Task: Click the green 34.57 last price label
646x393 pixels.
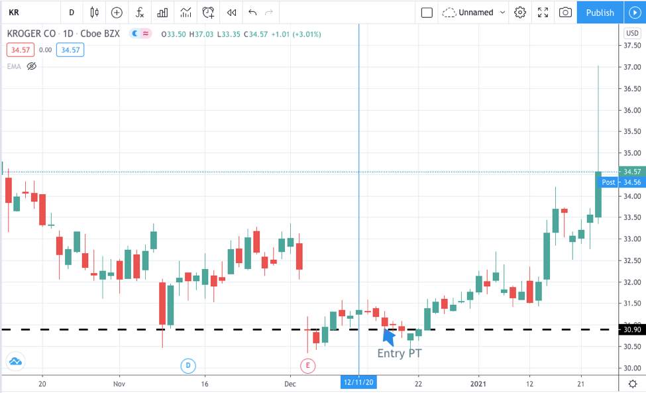Action: 632,172
